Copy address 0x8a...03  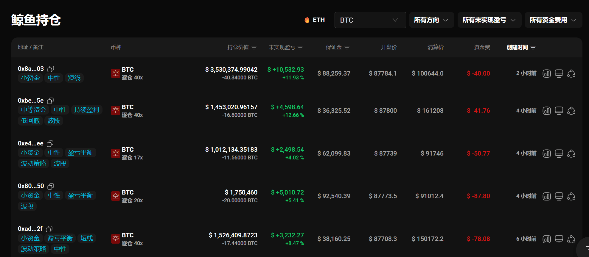point(51,69)
